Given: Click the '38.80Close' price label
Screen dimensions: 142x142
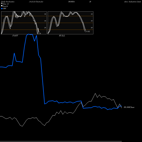Looking at the screenshot, I should pos(129,107).
